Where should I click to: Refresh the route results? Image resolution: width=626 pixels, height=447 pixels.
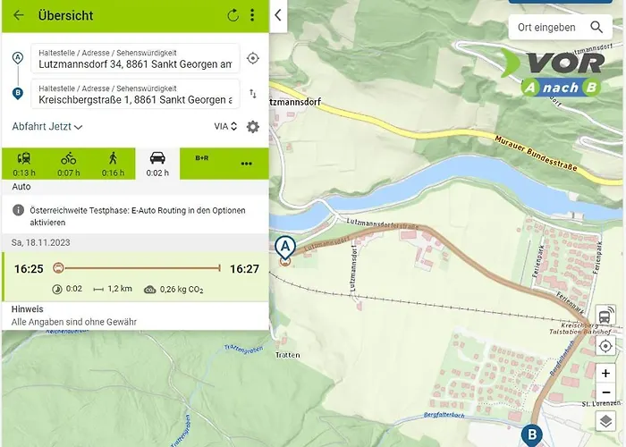(x=233, y=15)
